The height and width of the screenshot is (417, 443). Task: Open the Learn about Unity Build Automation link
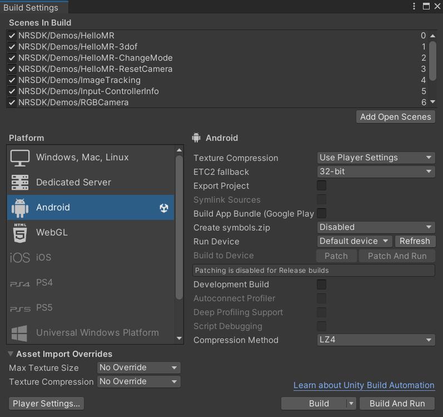[364, 385]
